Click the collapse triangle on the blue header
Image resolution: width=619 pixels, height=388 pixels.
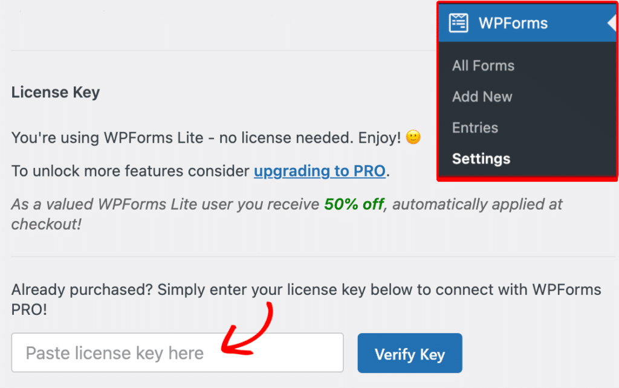coord(612,22)
